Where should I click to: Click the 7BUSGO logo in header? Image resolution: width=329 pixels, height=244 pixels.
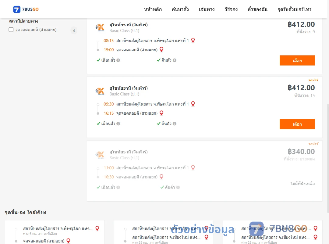[26, 9]
